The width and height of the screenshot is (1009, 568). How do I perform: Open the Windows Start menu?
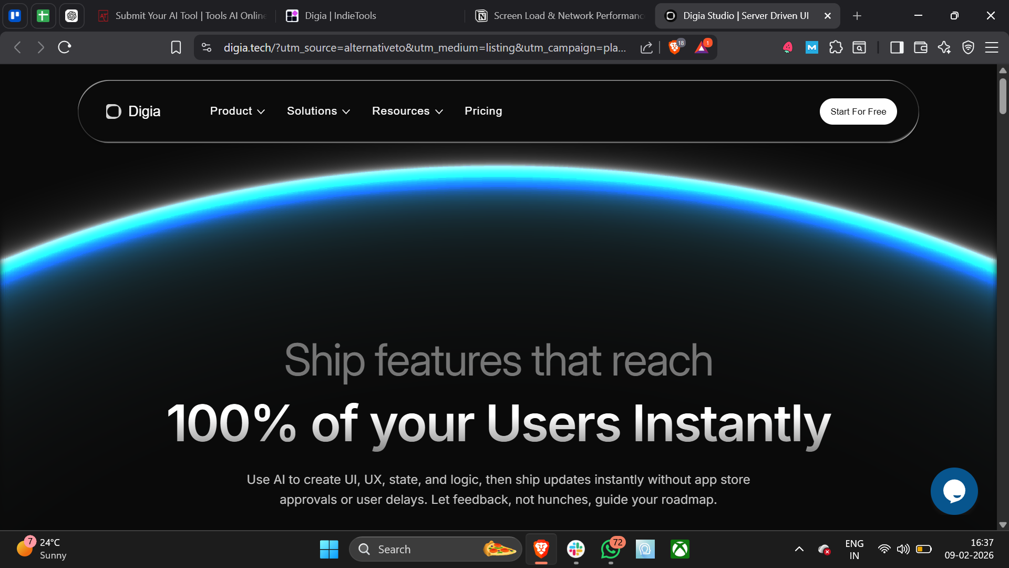pyautogui.click(x=329, y=549)
